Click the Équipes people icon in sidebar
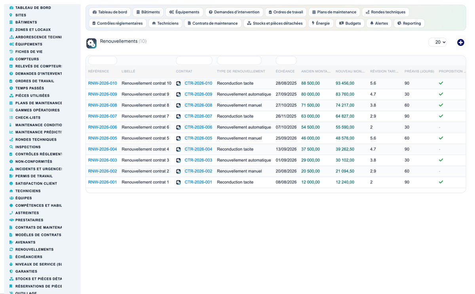This screenshot has height=294, width=475. click(x=11, y=198)
